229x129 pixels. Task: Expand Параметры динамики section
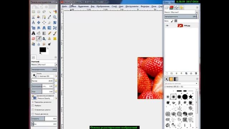33,102
